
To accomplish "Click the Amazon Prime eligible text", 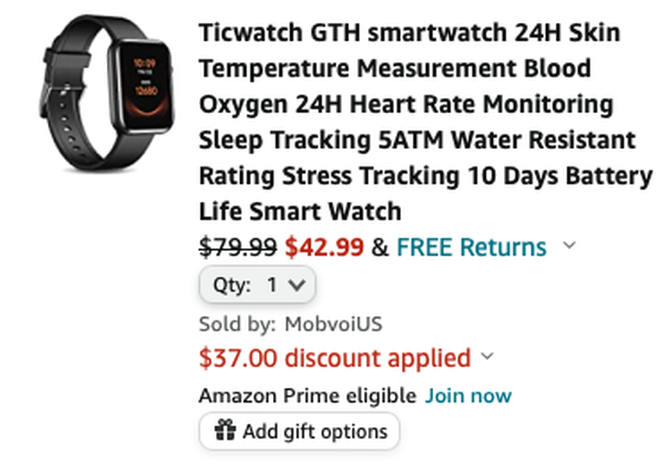I will pyautogui.click(x=308, y=396).
